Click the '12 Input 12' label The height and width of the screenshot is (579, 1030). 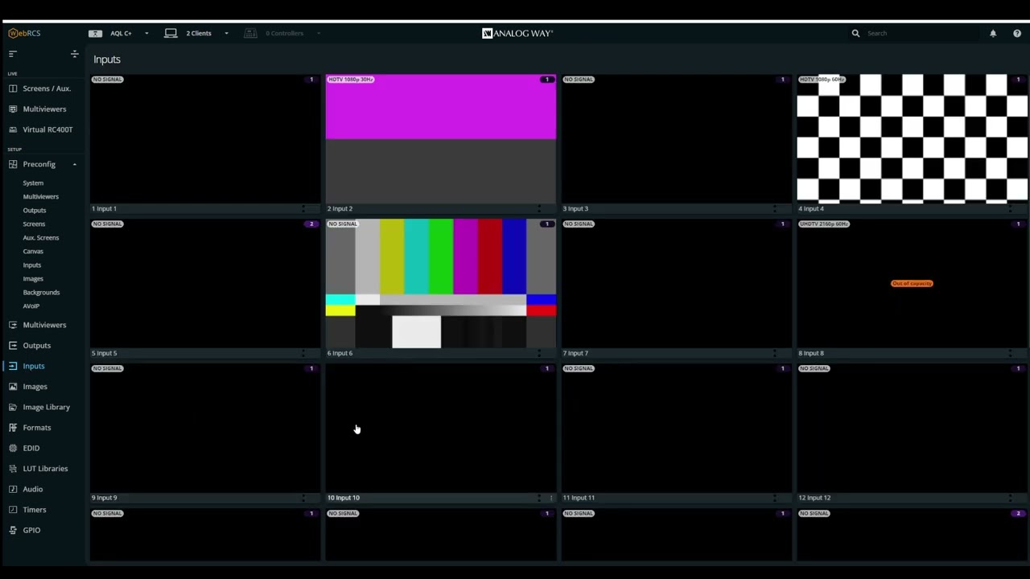coord(814,498)
